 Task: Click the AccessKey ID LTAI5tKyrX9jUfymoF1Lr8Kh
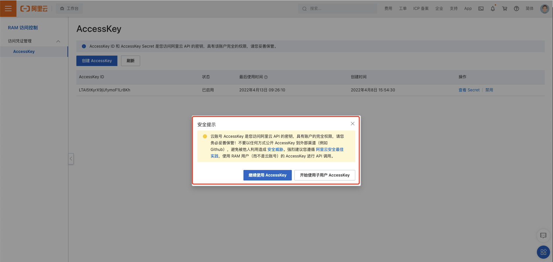[x=105, y=90]
